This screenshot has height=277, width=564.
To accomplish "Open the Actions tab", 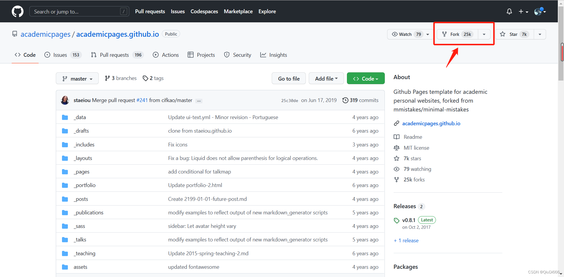I will [x=166, y=55].
